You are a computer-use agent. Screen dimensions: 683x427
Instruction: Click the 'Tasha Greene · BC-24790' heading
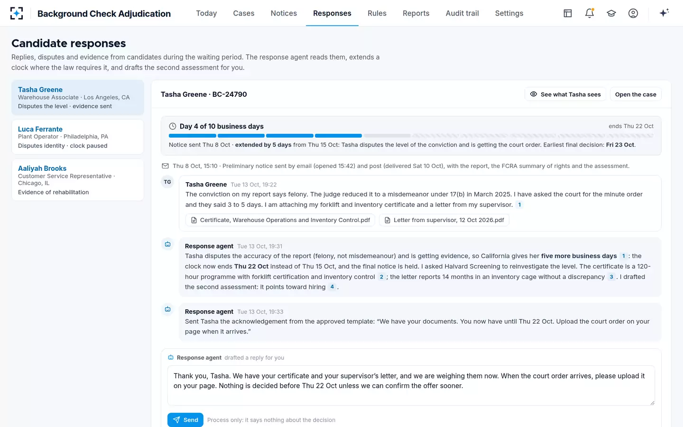(204, 94)
